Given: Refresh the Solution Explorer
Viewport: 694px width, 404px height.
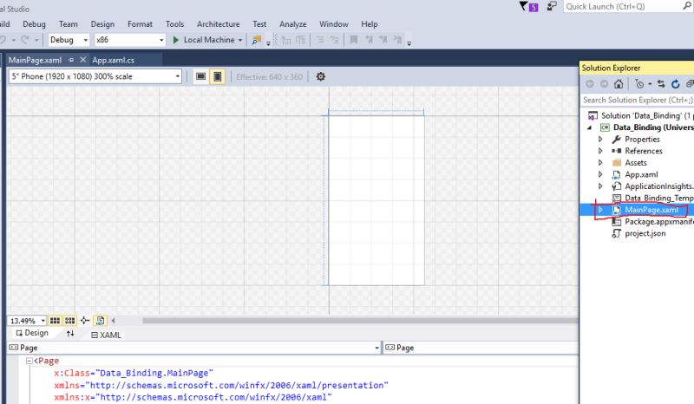Looking at the screenshot, I should (676, 83).
